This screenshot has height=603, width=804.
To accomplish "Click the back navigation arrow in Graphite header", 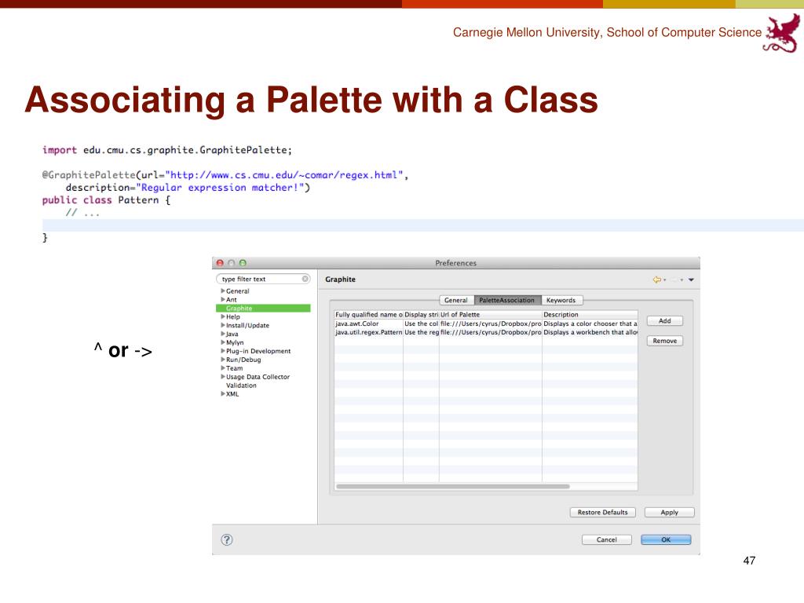I will [x=656, y=280].
